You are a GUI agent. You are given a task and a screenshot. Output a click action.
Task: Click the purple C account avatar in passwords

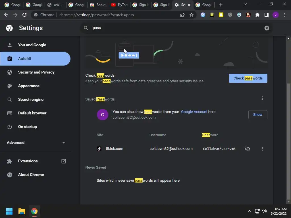tap(102, 115)
